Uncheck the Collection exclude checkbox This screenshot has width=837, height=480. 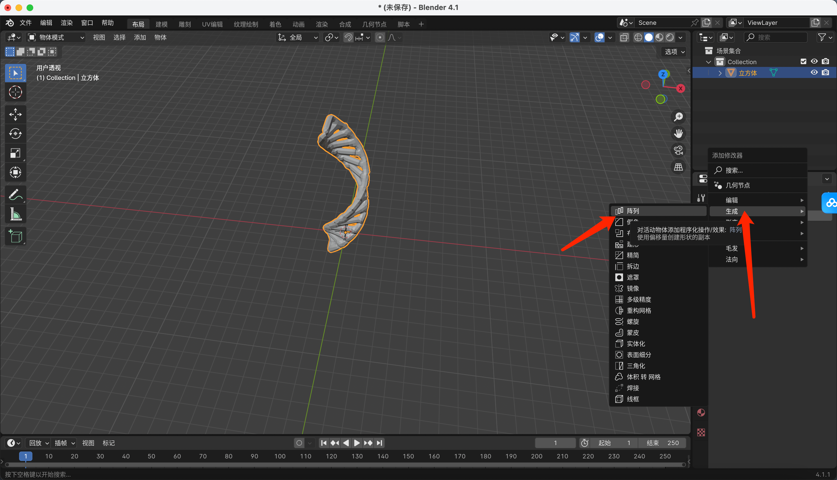pyautogui.click(x=803, y=62)
